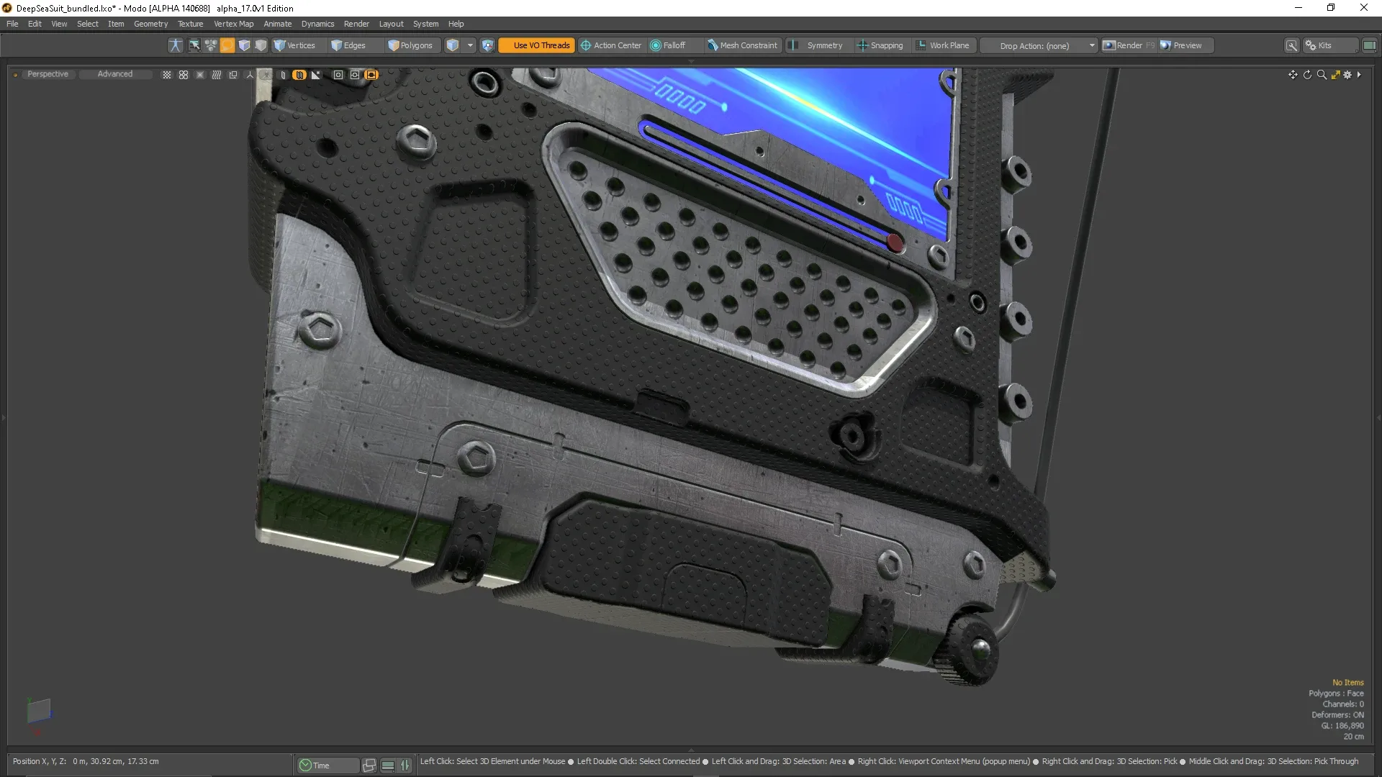
Task: Click the grey cube mode icon
Action: click(x=261, y=45)
